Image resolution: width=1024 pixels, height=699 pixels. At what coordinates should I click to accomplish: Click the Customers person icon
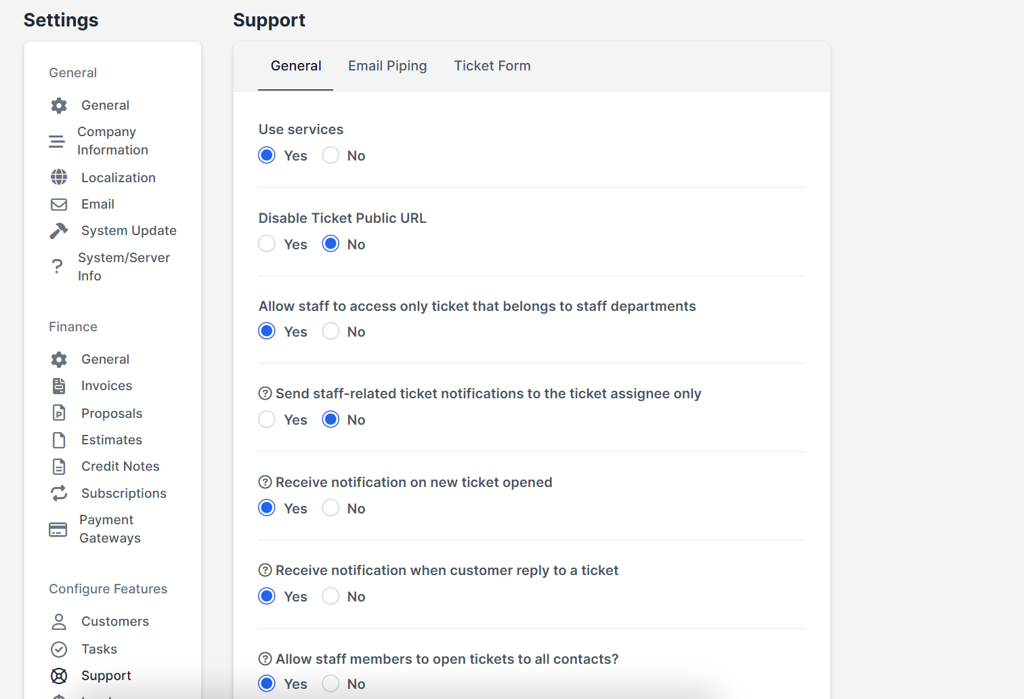click(x=59, y=622)
